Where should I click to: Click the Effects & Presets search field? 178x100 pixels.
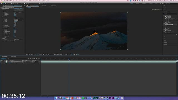tap(170, 14)
